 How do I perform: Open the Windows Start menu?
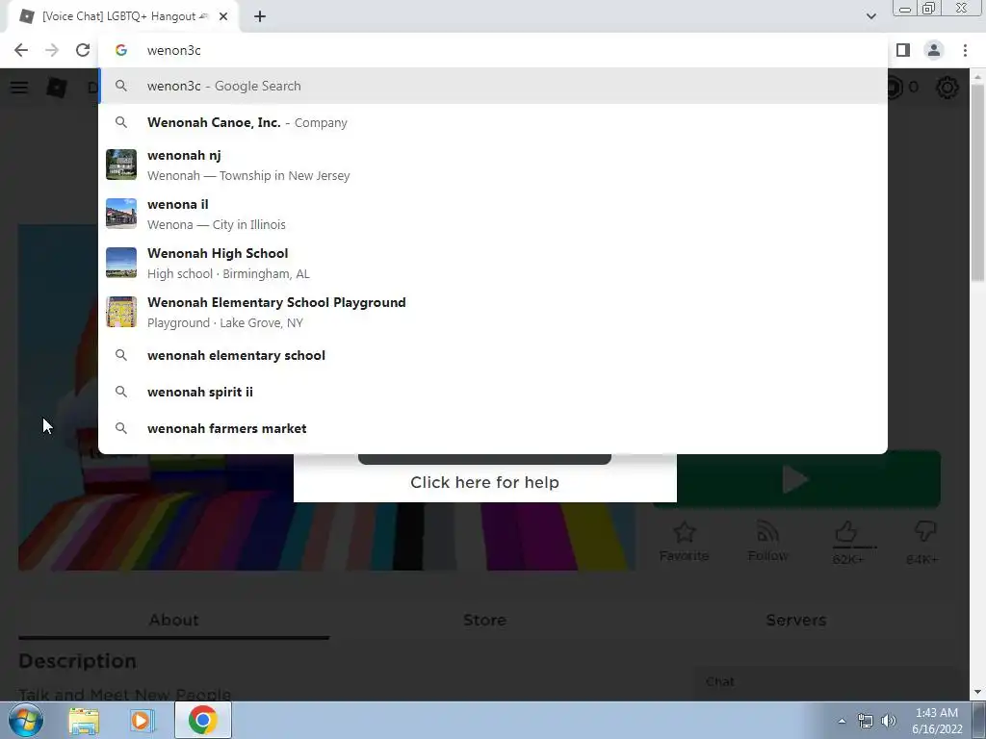click(x=26, y=720)
